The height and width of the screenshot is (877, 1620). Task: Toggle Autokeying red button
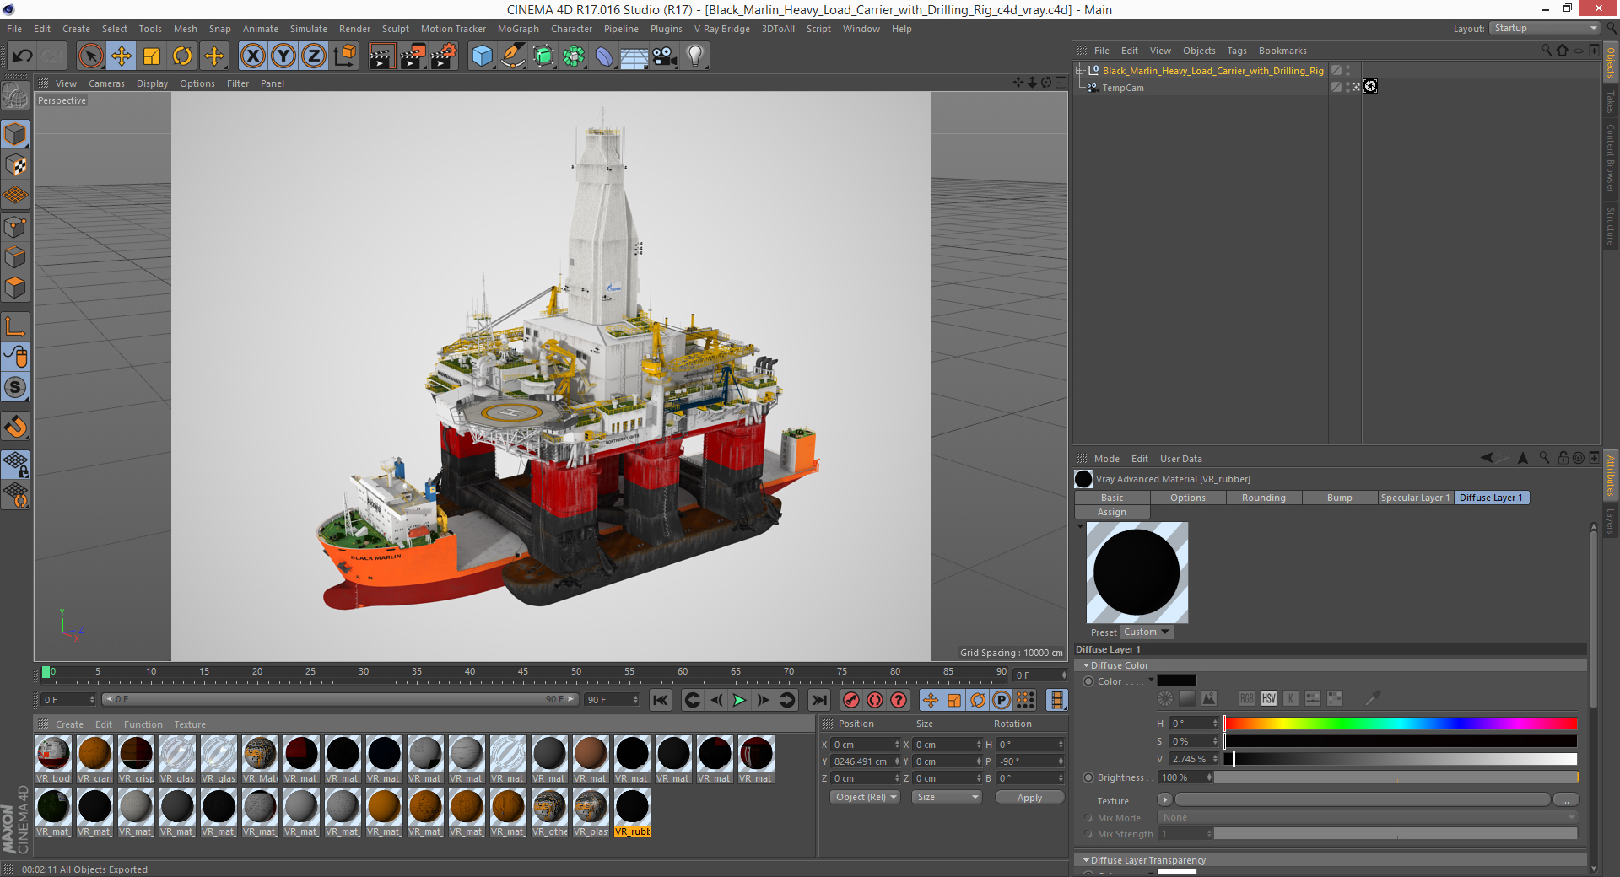tap(875, 700)
